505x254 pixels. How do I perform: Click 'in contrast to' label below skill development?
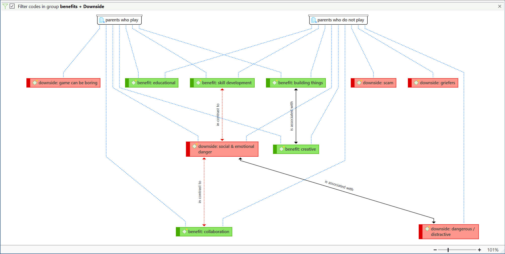pyautogui.click(x=218, y=115)
